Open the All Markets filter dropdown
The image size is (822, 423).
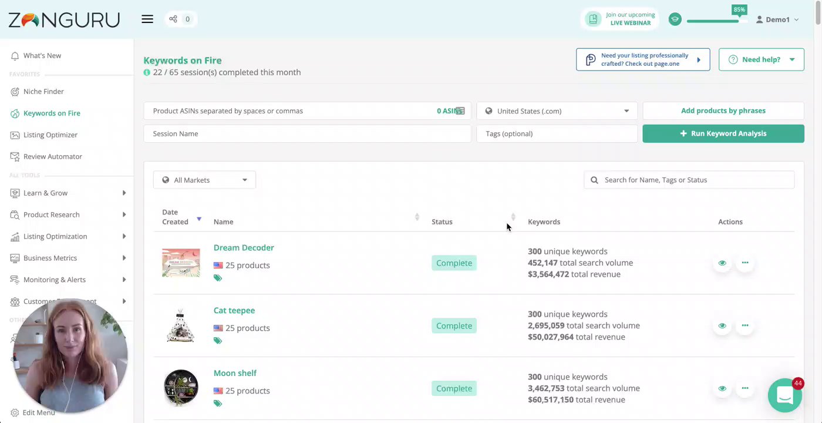point(204,180)
